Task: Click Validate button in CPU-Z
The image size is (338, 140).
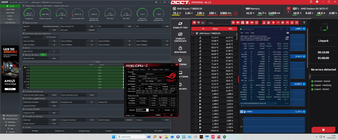Action: point(158,115)
